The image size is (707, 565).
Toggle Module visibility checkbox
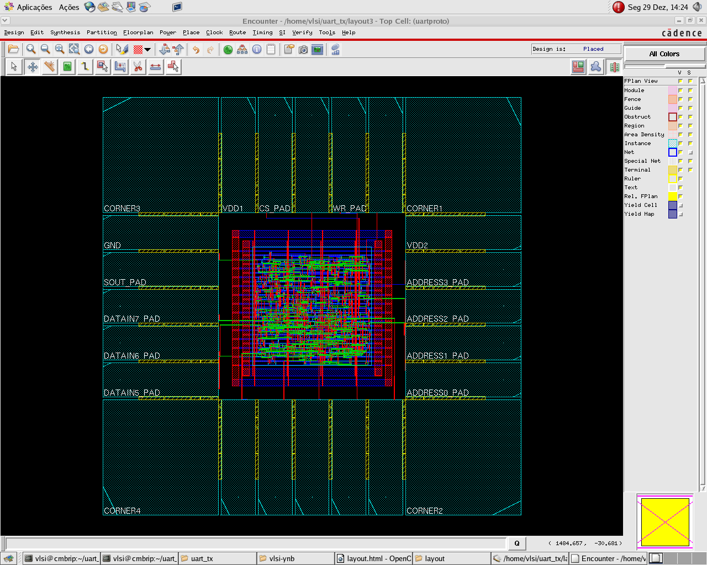[x=680, y=90]
